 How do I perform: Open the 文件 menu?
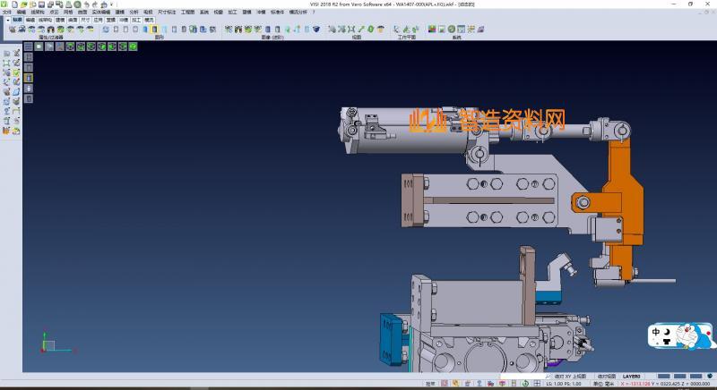(6, 13)
